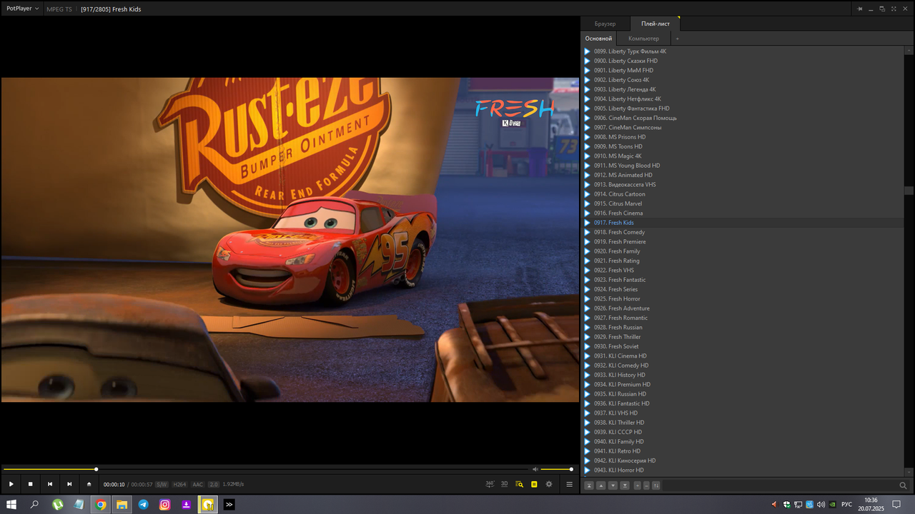The height and width of the screenshot is (514, 915).
Task: Adjust the volume slider
Action: point(556,469)
